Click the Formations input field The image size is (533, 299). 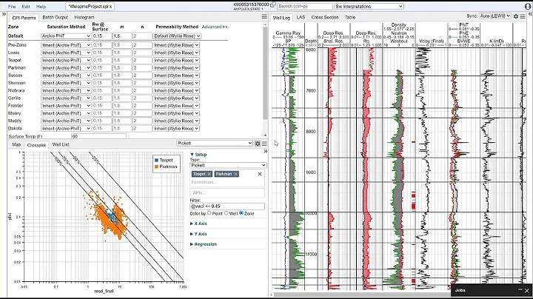pos(227,182)
